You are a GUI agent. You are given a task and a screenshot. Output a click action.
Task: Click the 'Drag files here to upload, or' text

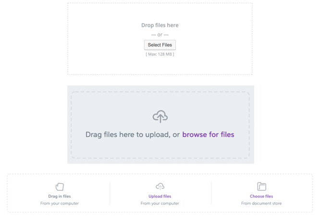[x=133, y=135]
